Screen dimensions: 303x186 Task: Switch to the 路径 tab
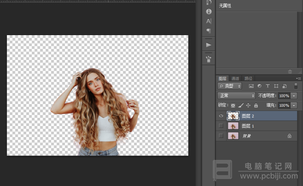pos(248,78)
